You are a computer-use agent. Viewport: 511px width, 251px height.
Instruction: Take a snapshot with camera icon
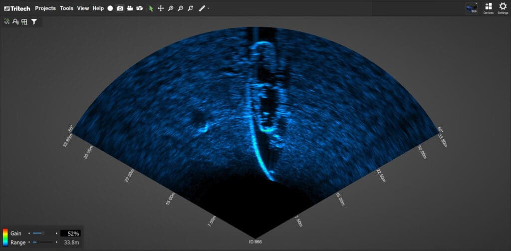pyautogui.click(x=120, y=8)
